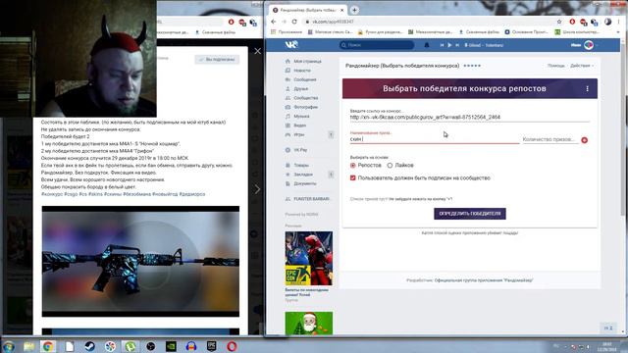Open Epic Games launcher from taskbar

[x=212, y=346]
